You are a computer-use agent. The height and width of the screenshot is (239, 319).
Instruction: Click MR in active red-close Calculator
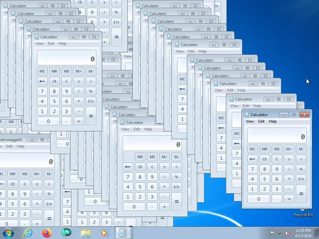point(264,149)
